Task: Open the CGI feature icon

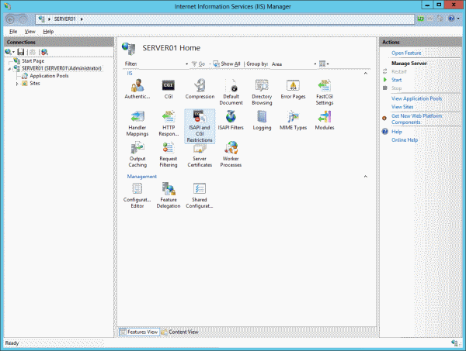Action: click(x=169, y=89)
